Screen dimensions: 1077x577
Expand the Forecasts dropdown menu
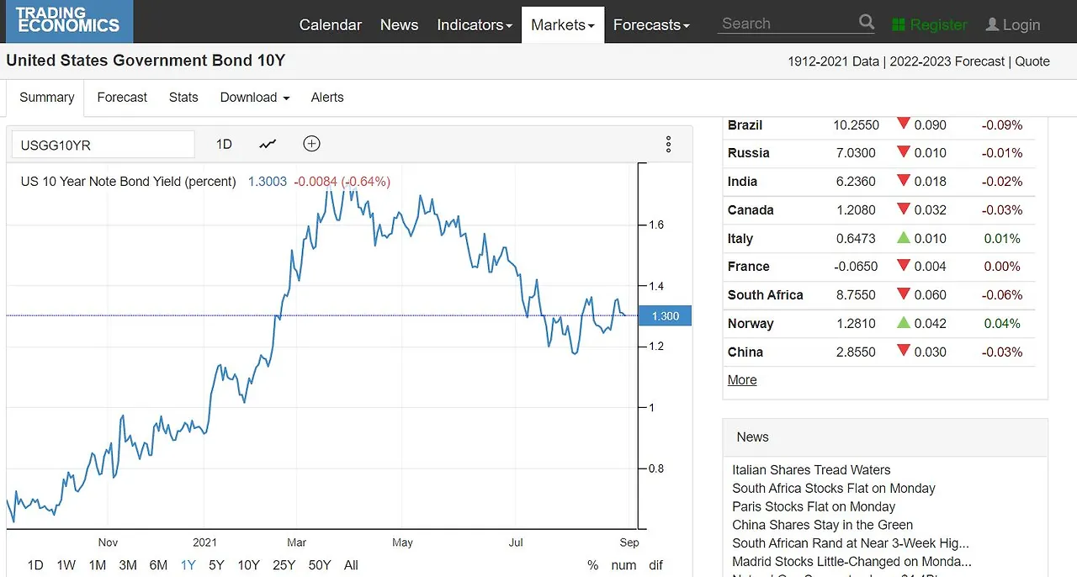(x=651, y=24)
